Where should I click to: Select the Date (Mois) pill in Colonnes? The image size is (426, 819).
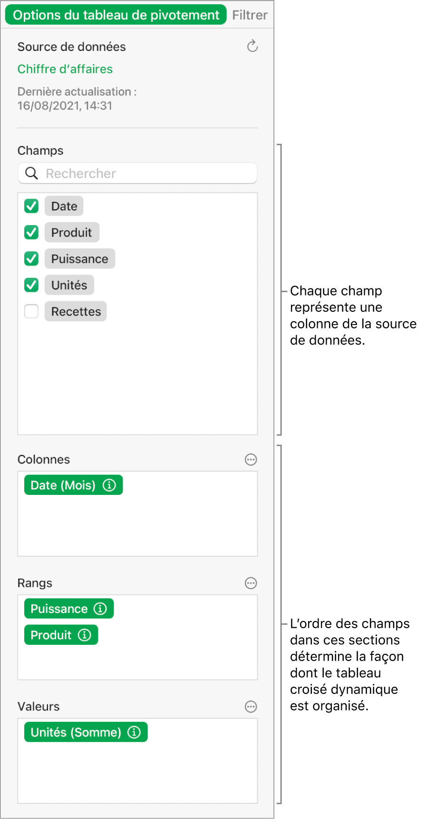(64, 485)
